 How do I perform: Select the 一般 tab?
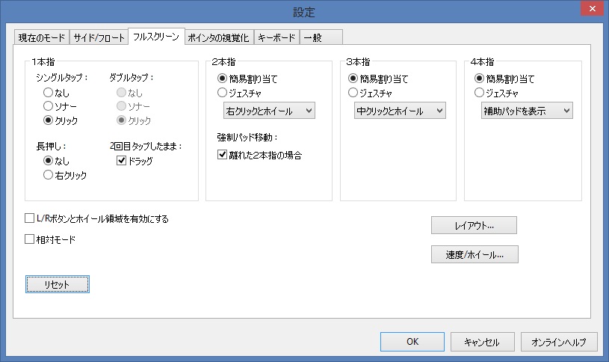pos(312,37)
